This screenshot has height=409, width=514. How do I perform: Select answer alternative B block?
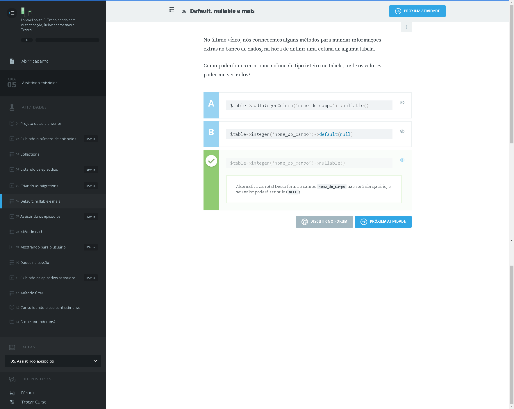211,134
